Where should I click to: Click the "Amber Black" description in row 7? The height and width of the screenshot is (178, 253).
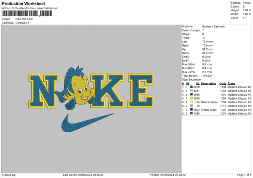tap(209, 110)
